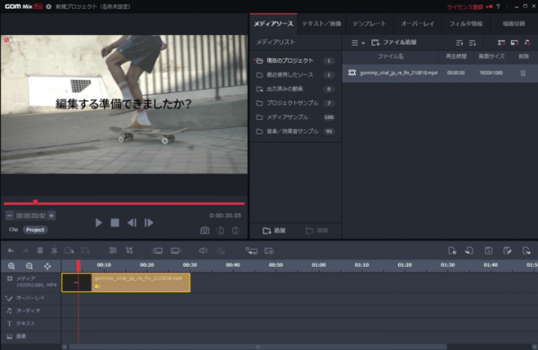Image resolution: width=538 pixels, height=350 pixels.
Task: Decrease the timecode with minus button
Action: (x=10, y=216)
